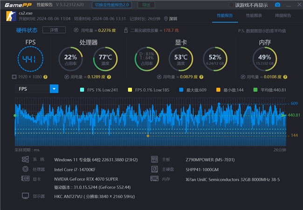Screen dimensions: 303x210
Task: Click the 详情 details button
Action: (x=54, y=30)
